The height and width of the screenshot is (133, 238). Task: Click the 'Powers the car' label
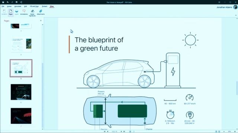[101, 93]
